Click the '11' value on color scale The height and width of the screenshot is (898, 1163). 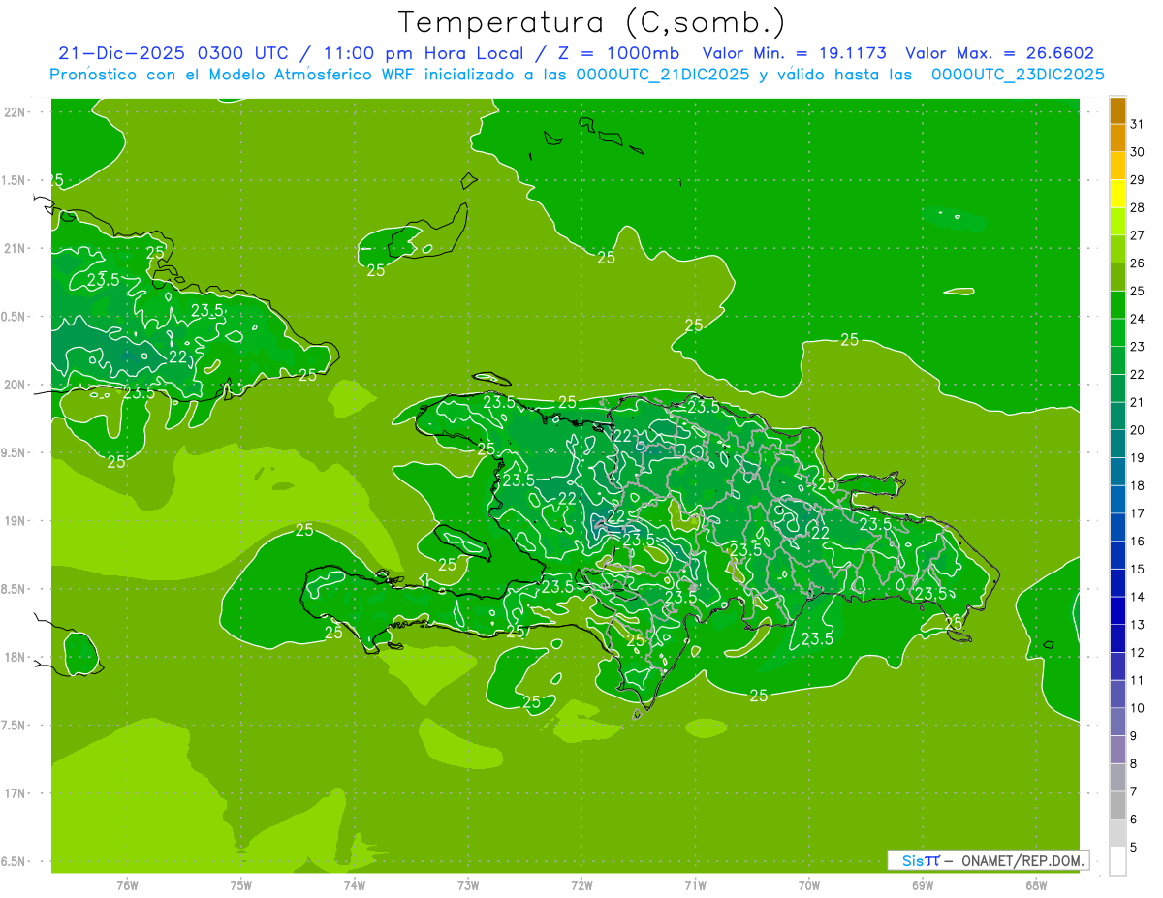(1137, 680)
